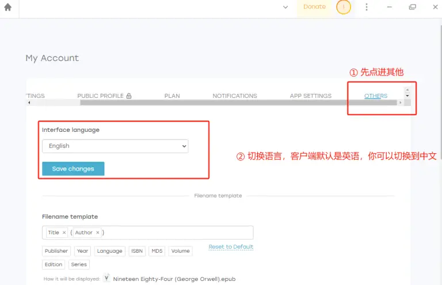Remove the Author tag from template
The height and width of the screenshot is (285, 442).
[97, 233]
